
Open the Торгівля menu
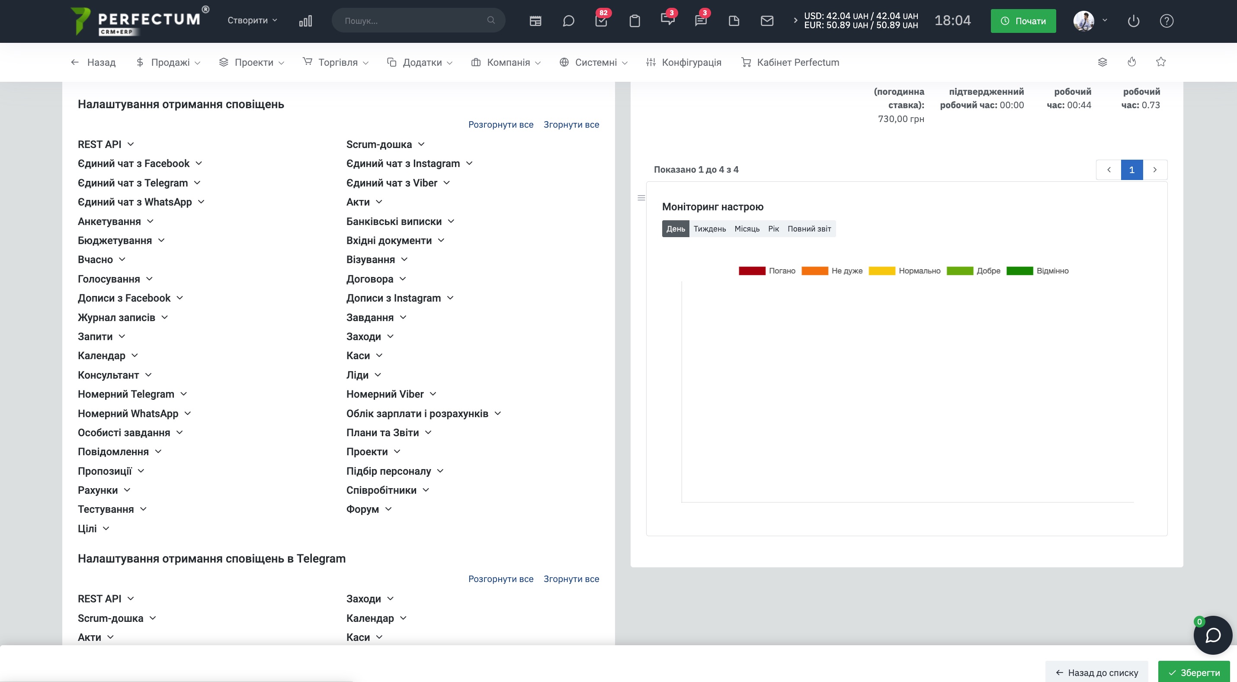336,62
